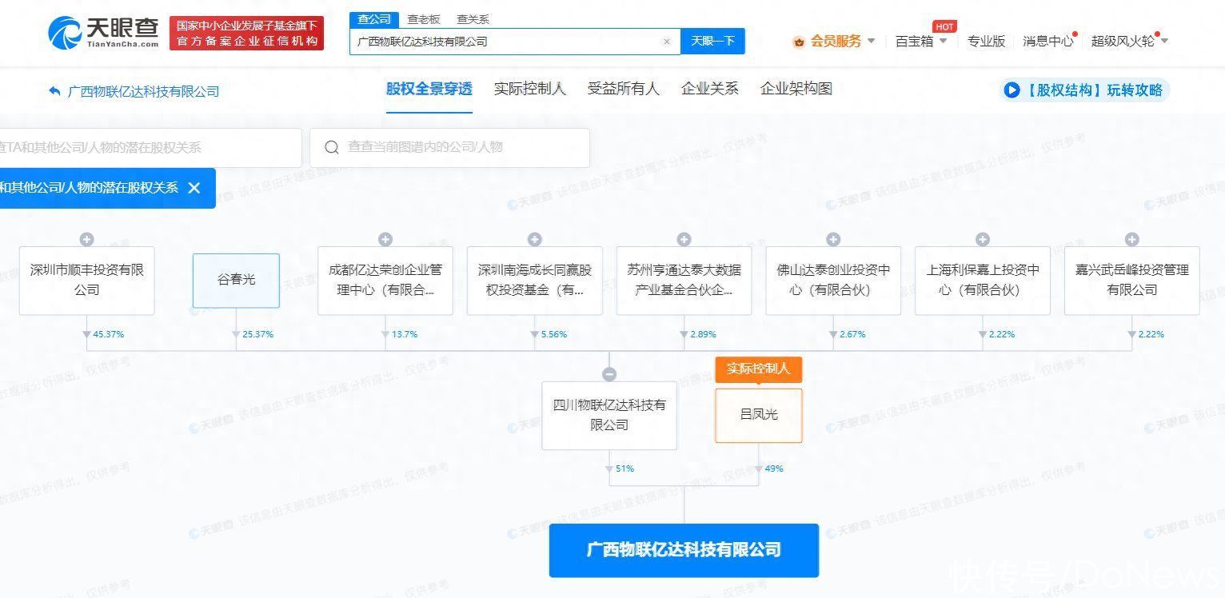
Task: Click the 2.67% share label
Action: 852,334
